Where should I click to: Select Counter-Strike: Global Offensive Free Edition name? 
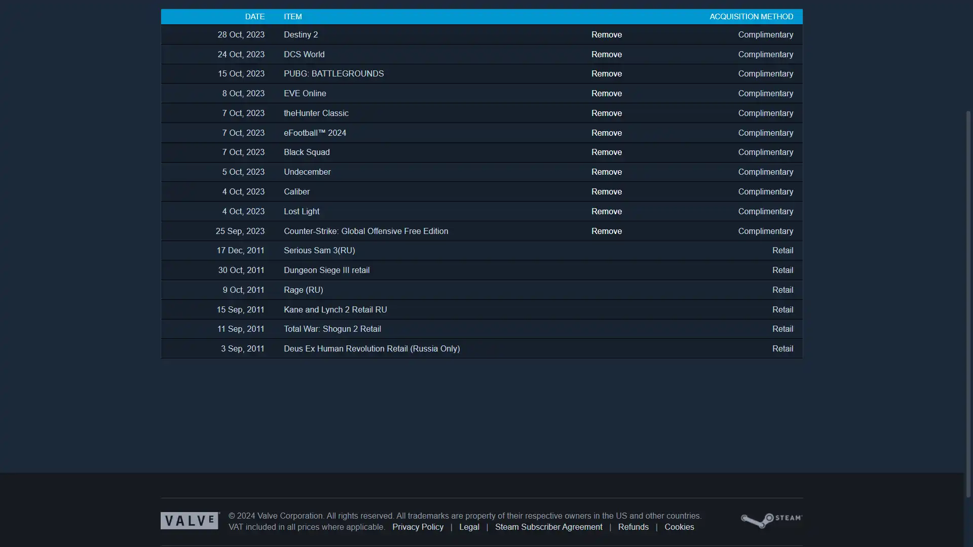366,231
